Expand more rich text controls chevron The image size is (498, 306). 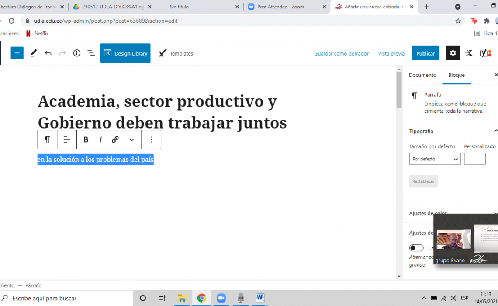point(131,139)
